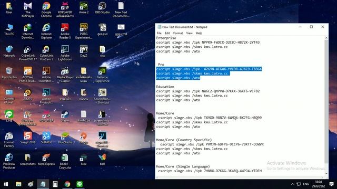Select the Nox desktop icon
Viewport: 337px width, 189px height.
(x=84, y=160)
